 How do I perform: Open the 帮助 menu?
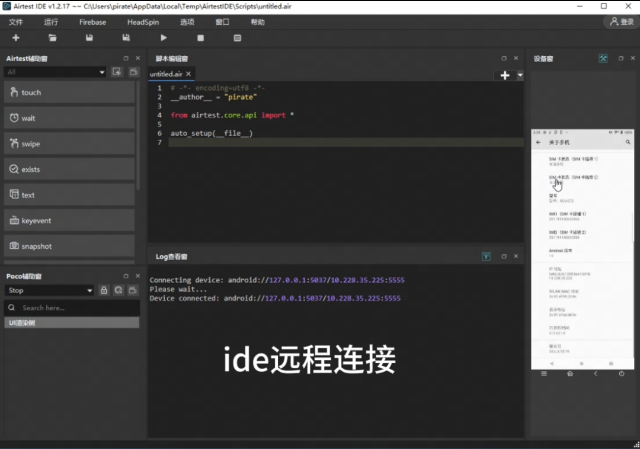tap(258, 22)
